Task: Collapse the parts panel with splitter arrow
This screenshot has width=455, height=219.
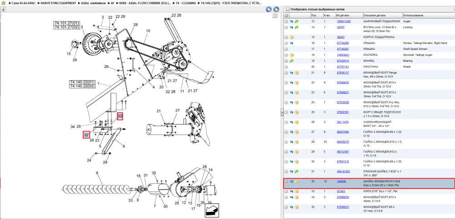Action: pos(282,113)
